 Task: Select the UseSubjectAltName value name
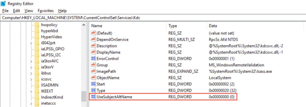114,97
